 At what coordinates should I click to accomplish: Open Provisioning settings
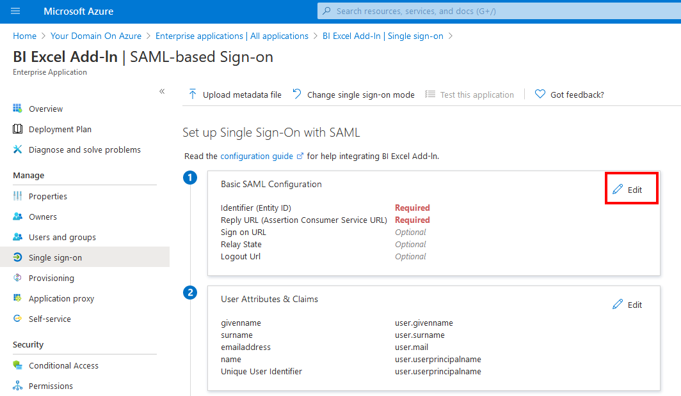click(x=51, y=278)
